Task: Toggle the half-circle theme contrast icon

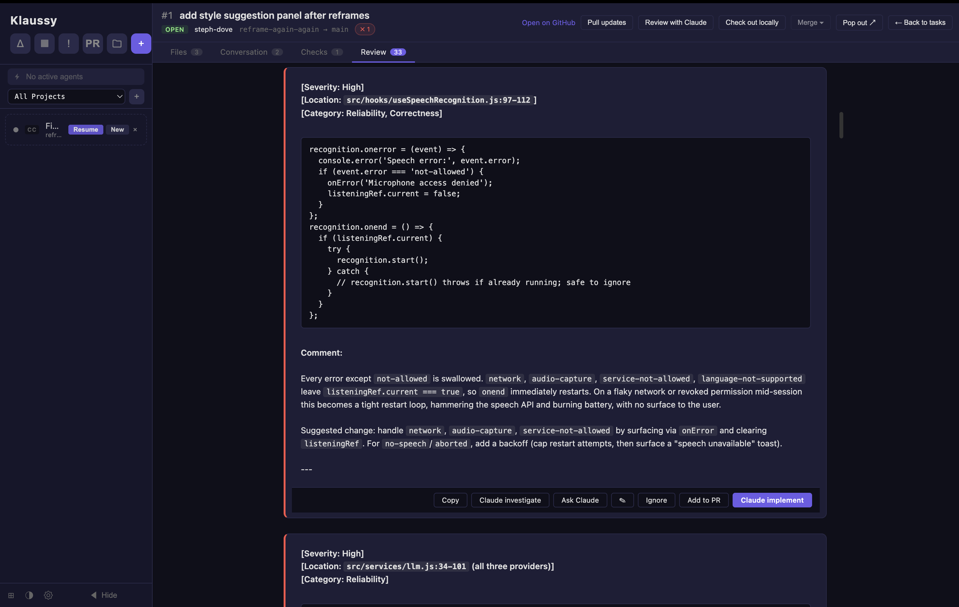Action: click(x=29, y=595)
